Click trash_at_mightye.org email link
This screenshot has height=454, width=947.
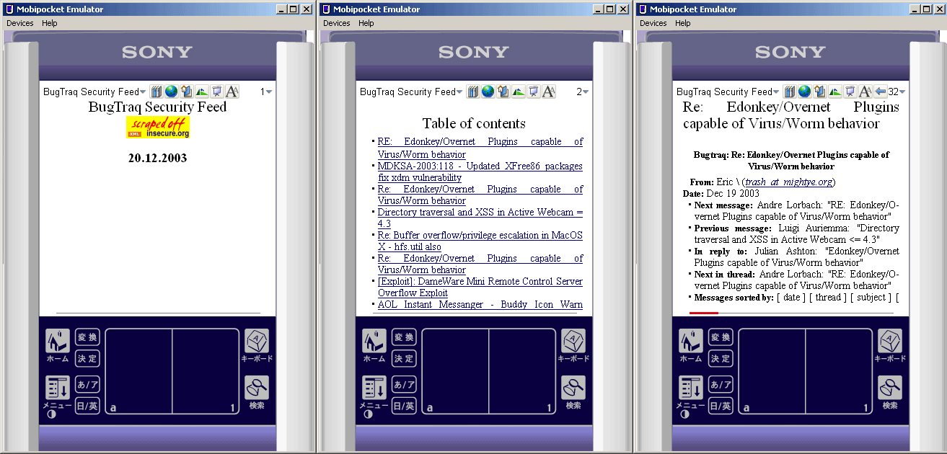click(789, 182)
